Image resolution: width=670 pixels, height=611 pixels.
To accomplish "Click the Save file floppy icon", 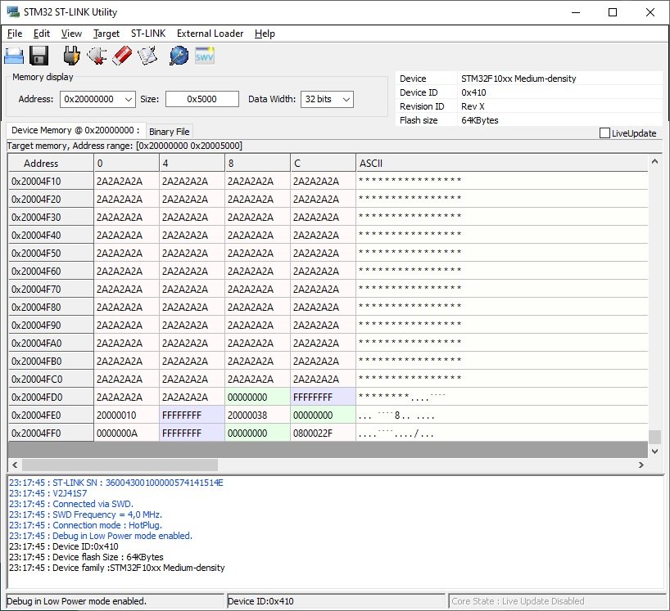I will pos(38,56).
